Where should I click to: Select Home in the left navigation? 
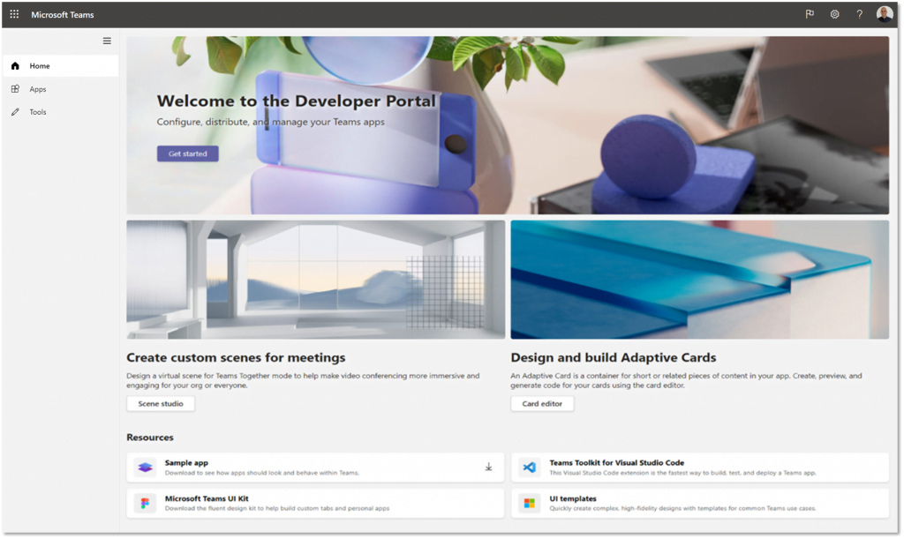[x=40, y=66]
